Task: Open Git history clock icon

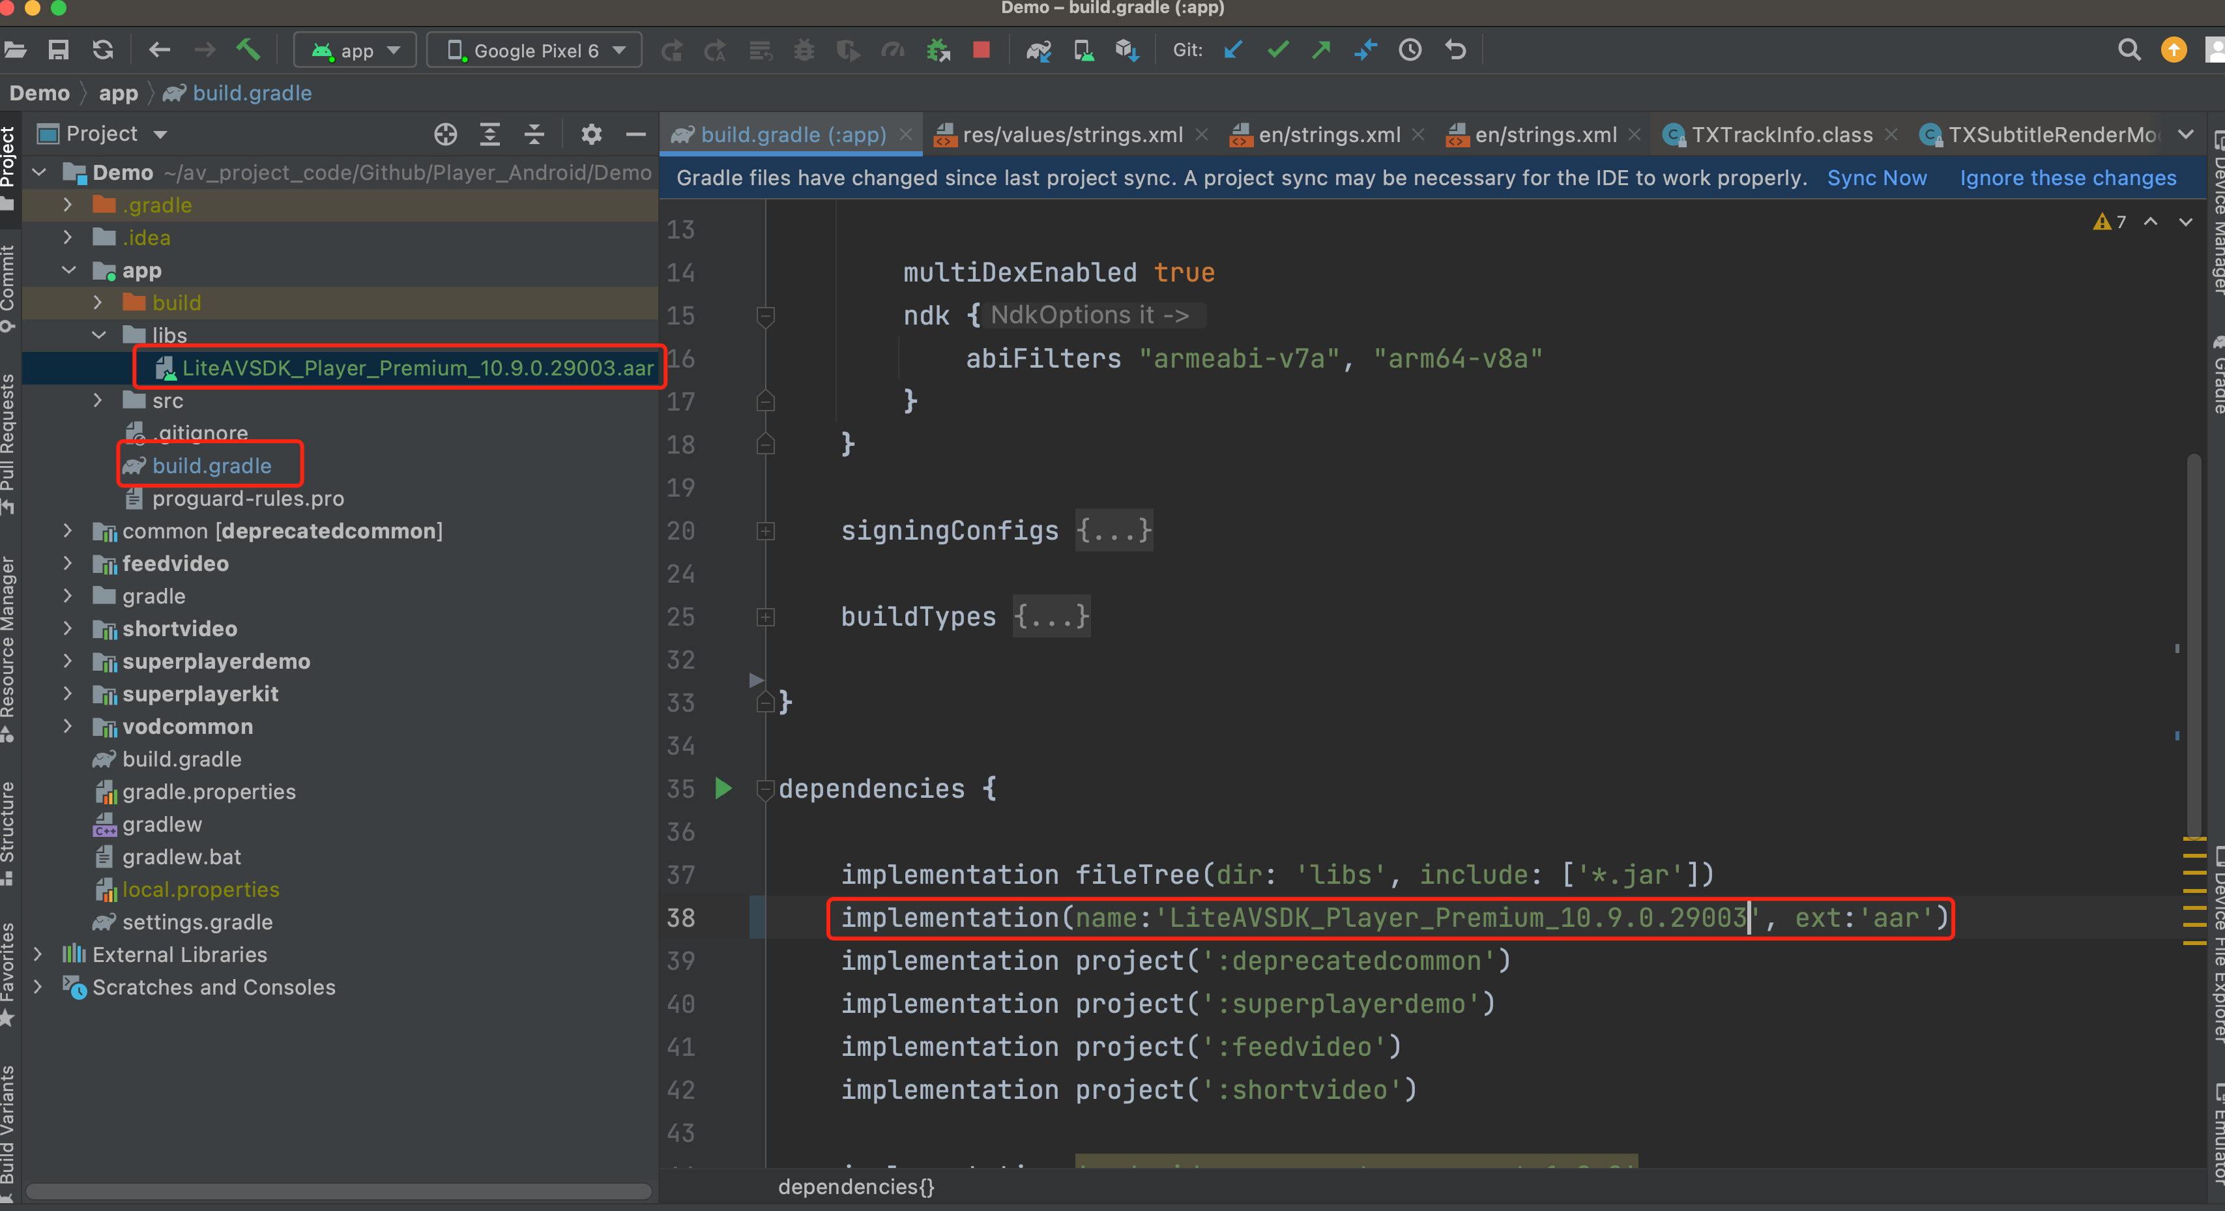Action: click(1410, 50)
